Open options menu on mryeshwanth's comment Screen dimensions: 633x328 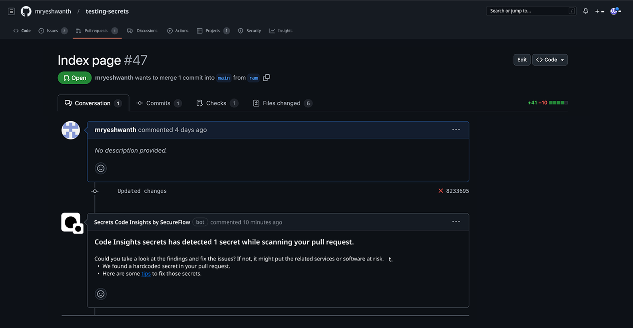tap(456, 130)
